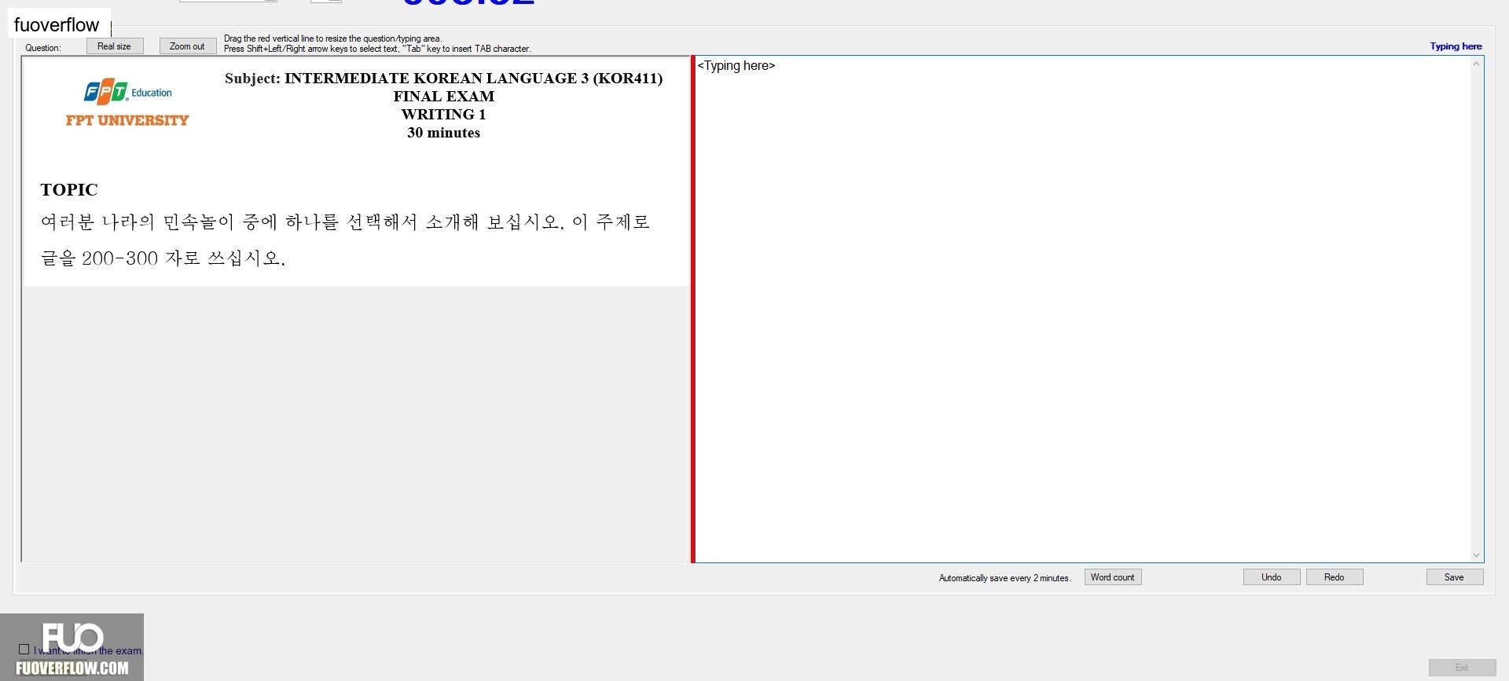Click inside the 'Typing here' text area

click(x=1083, y=309)
